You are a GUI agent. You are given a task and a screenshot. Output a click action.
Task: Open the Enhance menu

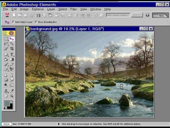coord(38,9)
